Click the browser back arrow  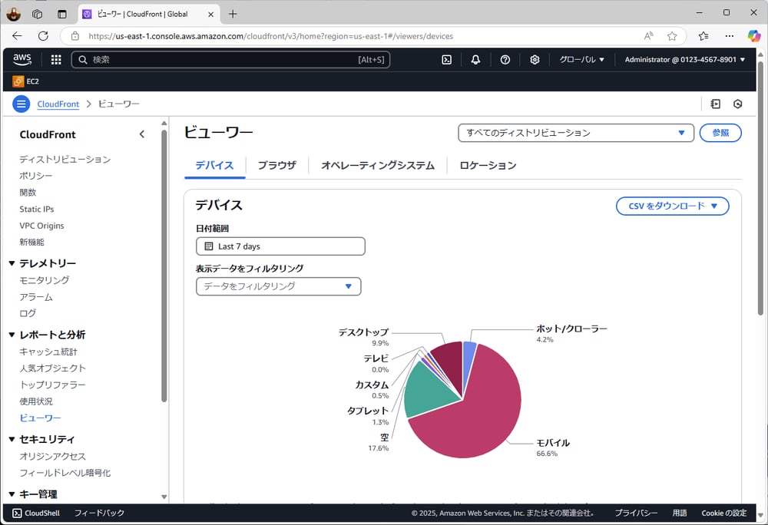point(17,36)
